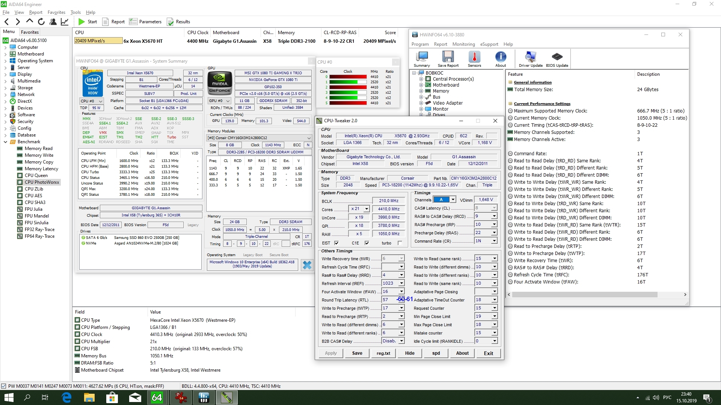Screen dimensions: 721x405
Task: Open the Cores multiplier x21 dropdown
Action: coord(367,209)
